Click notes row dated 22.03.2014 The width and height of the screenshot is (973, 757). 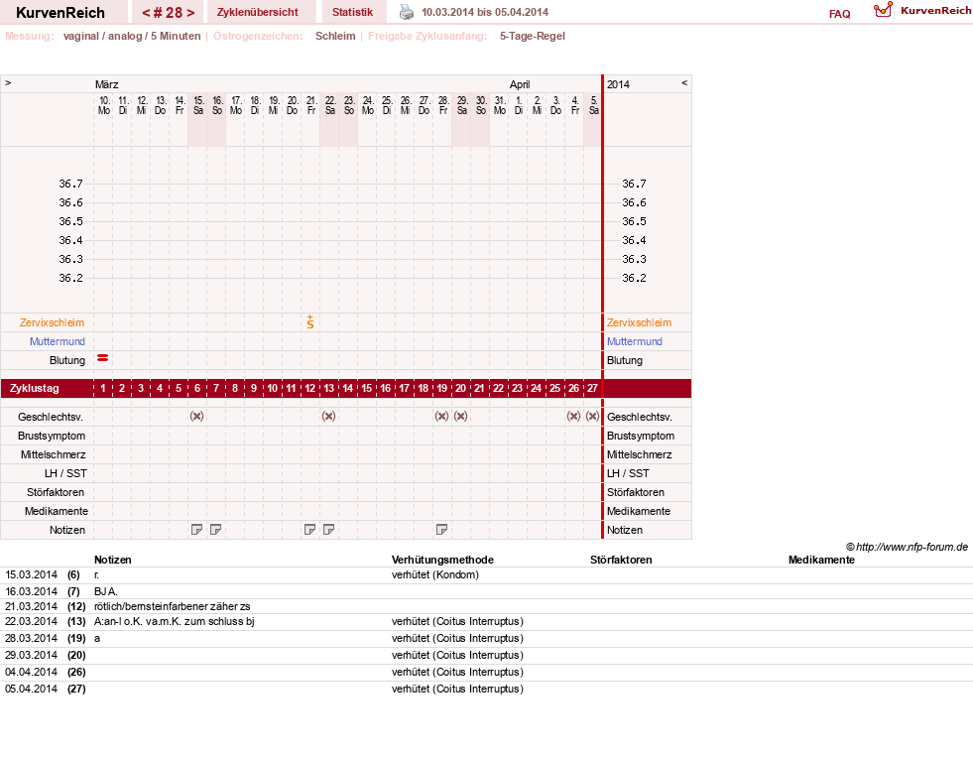click(486, 622)
